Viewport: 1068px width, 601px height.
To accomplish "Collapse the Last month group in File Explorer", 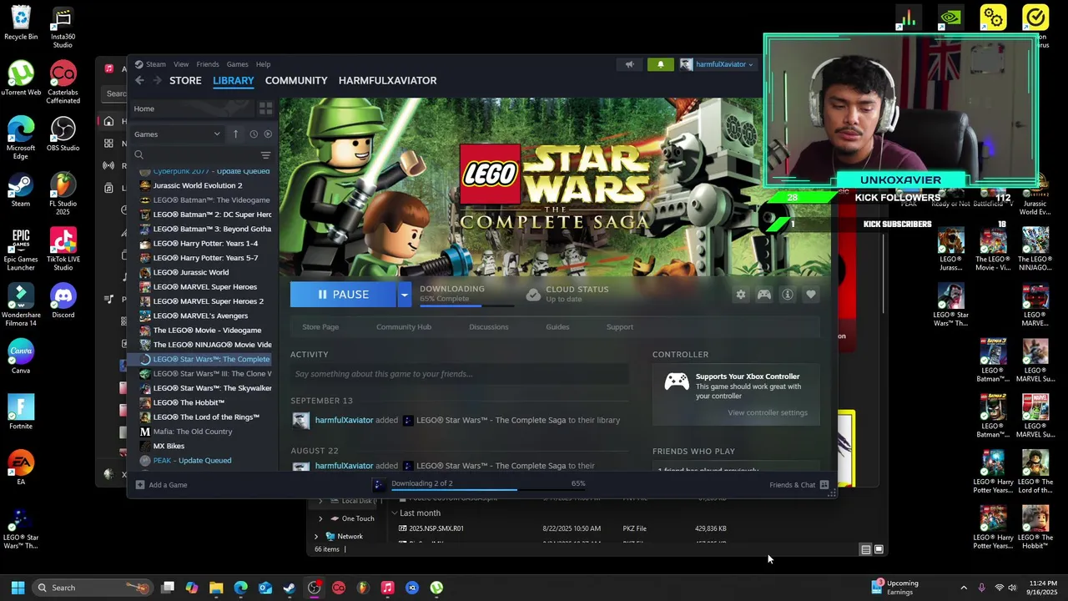I will 395,513.
